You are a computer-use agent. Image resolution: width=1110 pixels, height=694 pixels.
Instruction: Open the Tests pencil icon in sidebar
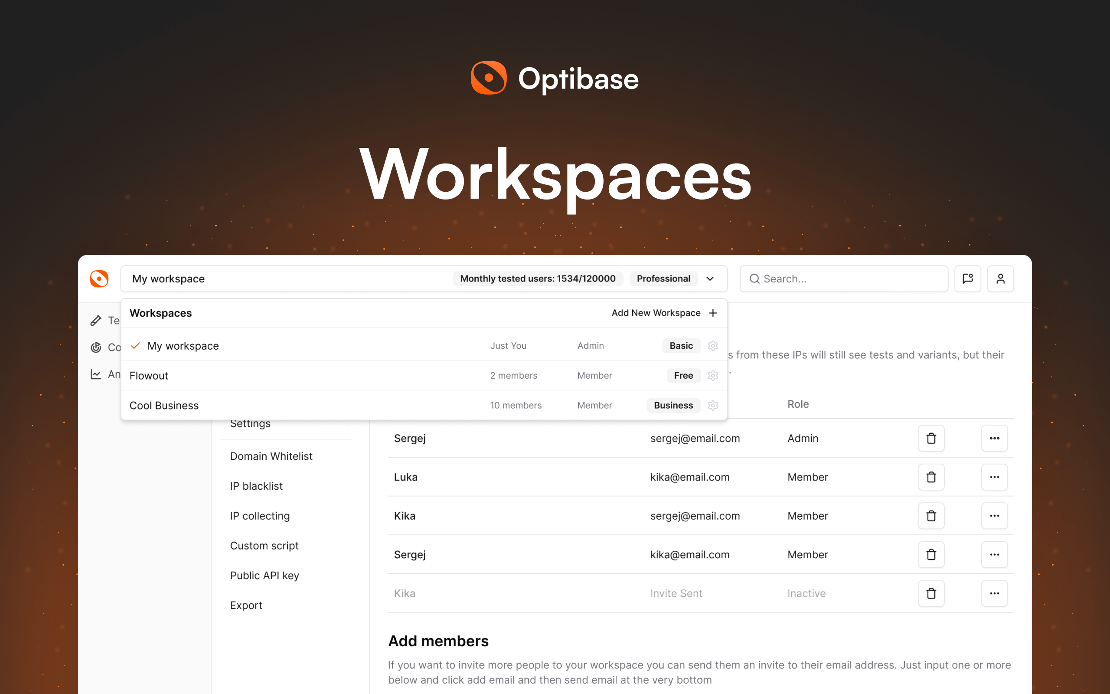pyautogui.click(x=96, y=321)
